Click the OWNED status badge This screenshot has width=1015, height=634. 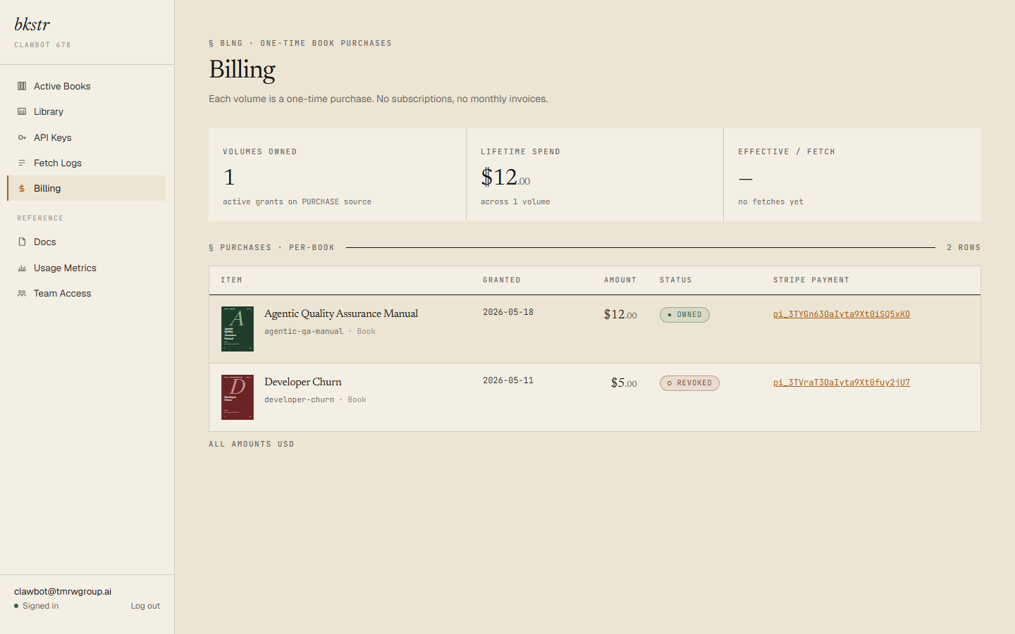(x=684, y=315)
